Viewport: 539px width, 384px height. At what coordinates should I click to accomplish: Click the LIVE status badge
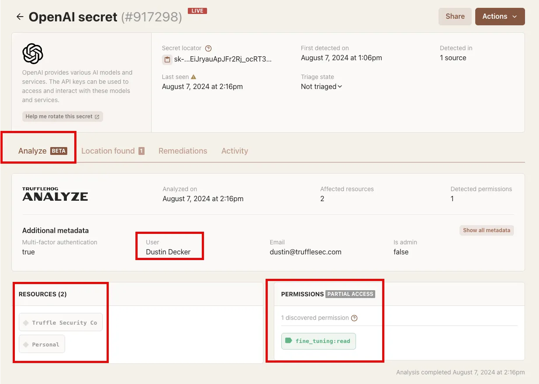(x=197, y=11)
